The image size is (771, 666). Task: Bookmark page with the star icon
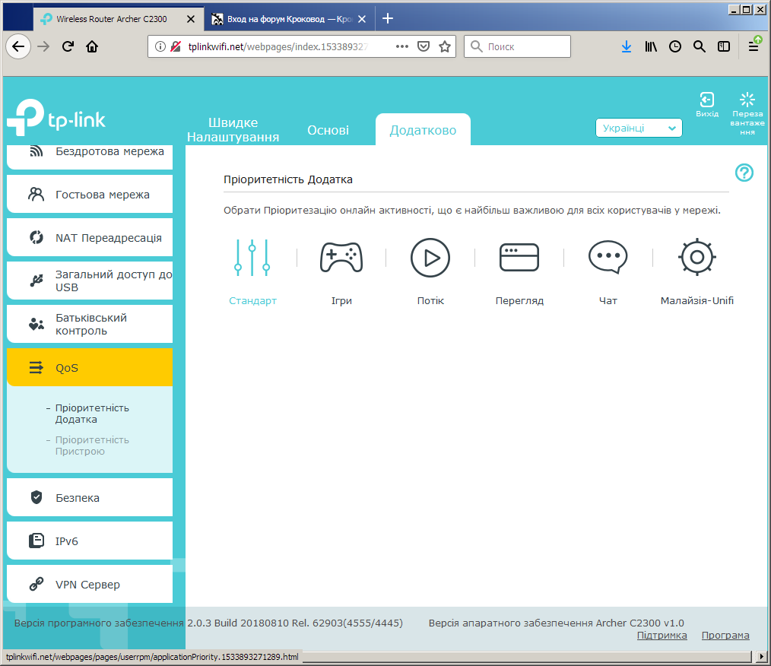[x=445, y=46]
